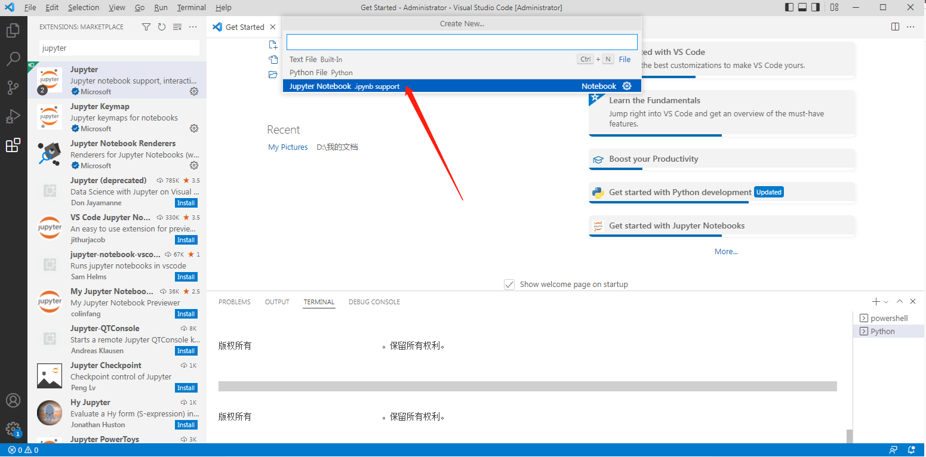
Task: Click the More... walkthroughs link
Action: (x=726, y=251)
